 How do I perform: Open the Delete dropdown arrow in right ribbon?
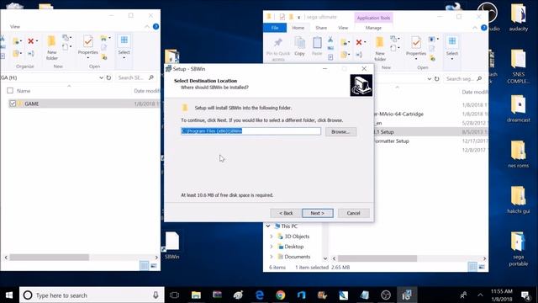[x=365, y=42]
